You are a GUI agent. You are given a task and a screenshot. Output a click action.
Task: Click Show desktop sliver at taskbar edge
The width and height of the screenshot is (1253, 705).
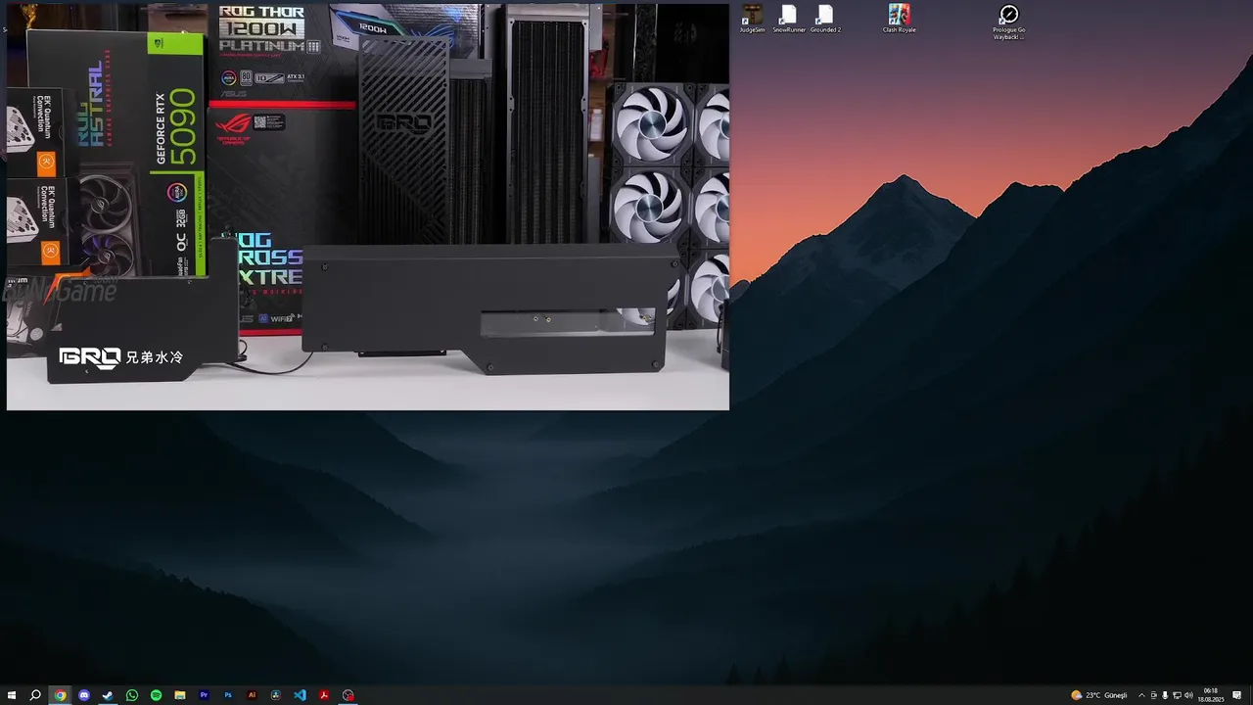pos(1251,695)
